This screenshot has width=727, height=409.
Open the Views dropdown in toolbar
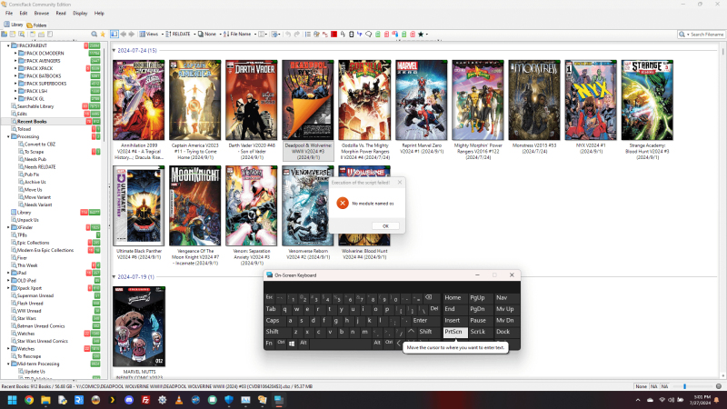[150, 34]
